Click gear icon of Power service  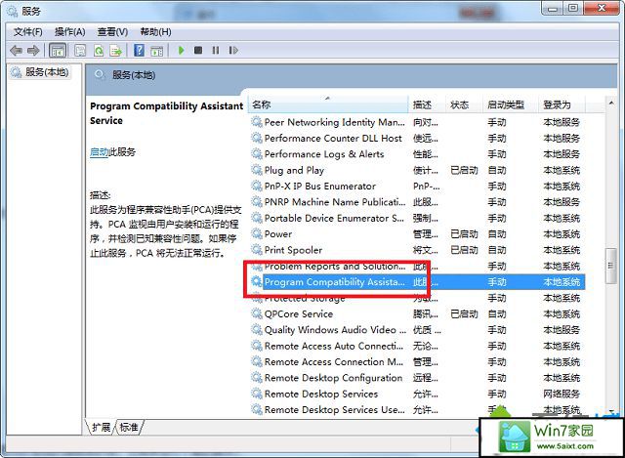(257, 234)
